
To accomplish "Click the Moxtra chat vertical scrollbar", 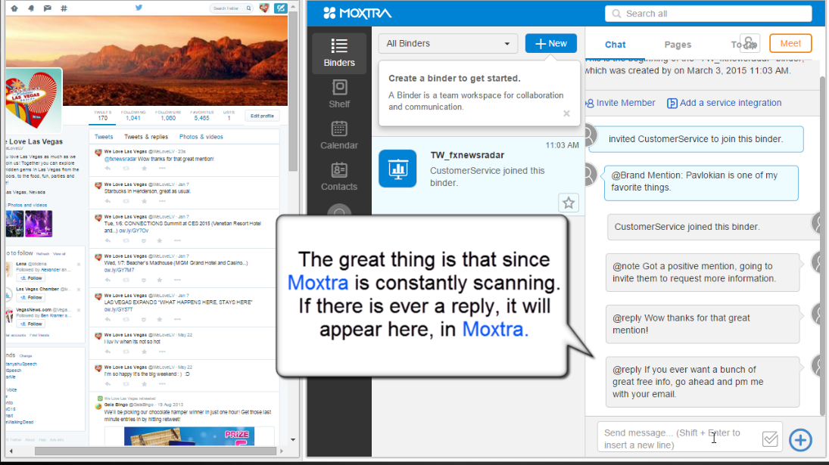I will point(823,246).
